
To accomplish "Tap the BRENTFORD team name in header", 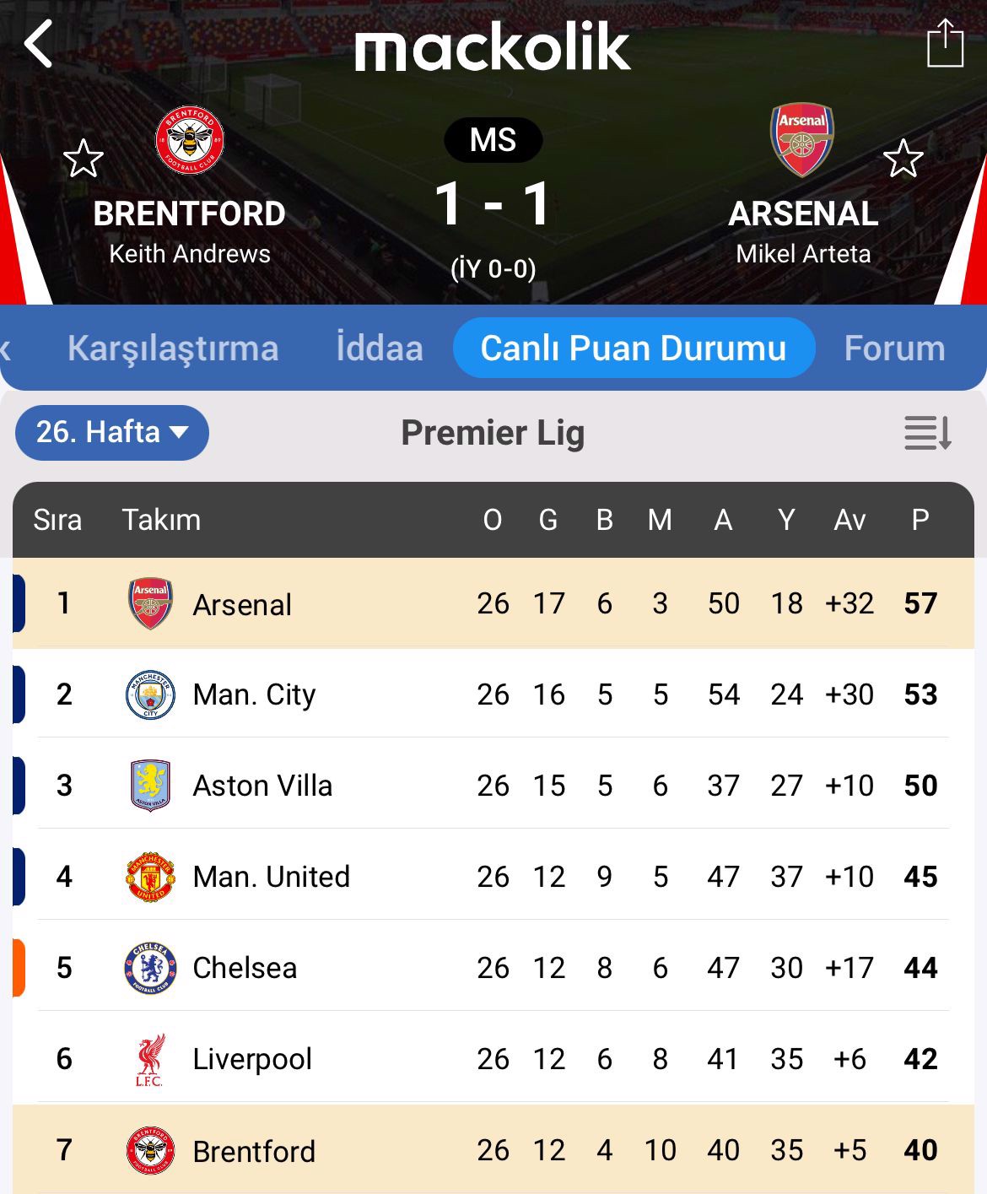I will (x=190, y=214).
